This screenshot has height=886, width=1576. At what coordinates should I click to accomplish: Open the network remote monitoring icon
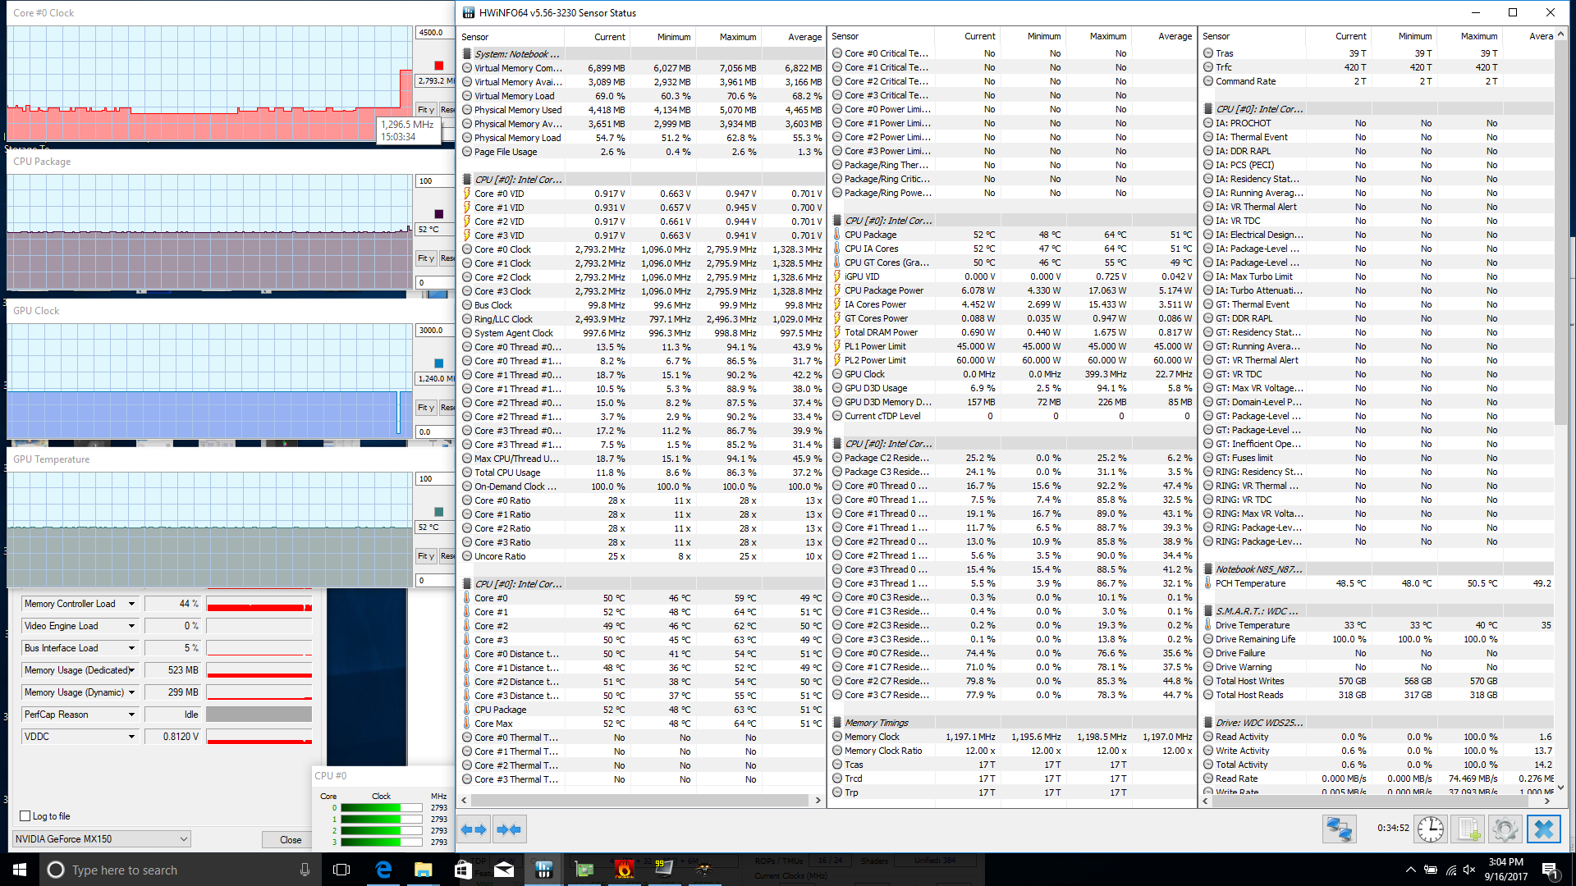coord(1339,829)
